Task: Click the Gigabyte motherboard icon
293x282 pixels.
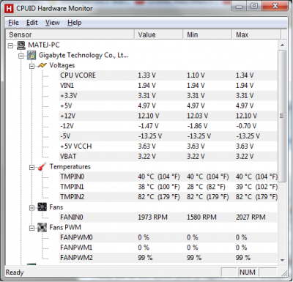Action: [x=31, y=56]
